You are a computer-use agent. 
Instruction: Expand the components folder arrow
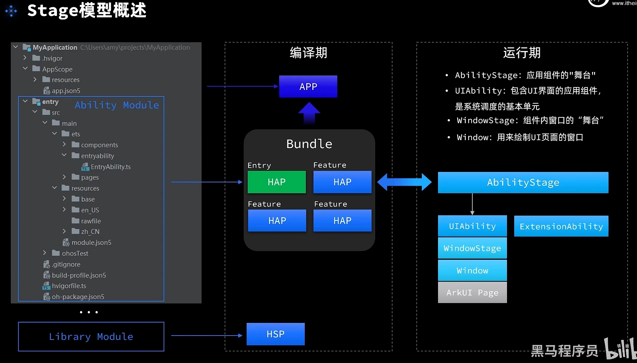tap(64, 144)
